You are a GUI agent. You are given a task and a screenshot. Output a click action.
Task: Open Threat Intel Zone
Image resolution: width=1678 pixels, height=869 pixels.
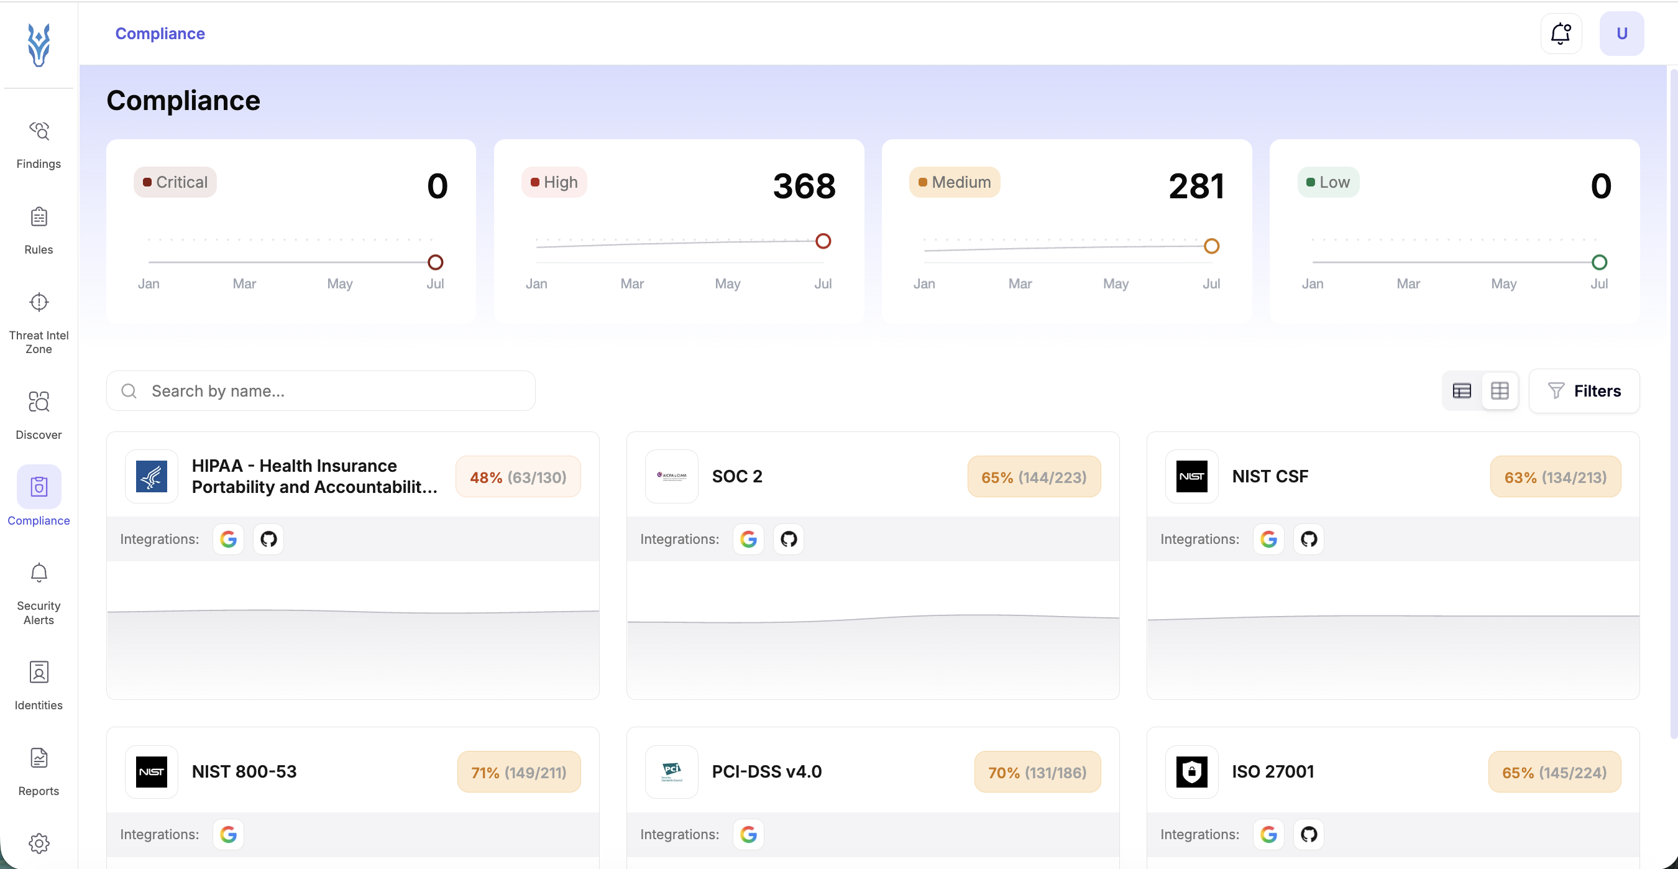[39, 323]
